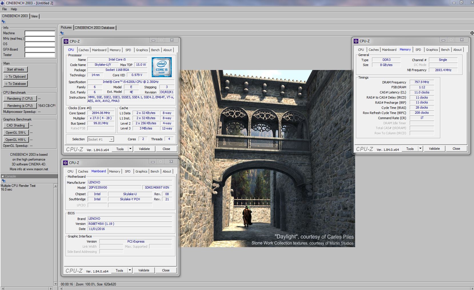
Task: Click Validate in Mainboard window
Action: click(144, 270)
